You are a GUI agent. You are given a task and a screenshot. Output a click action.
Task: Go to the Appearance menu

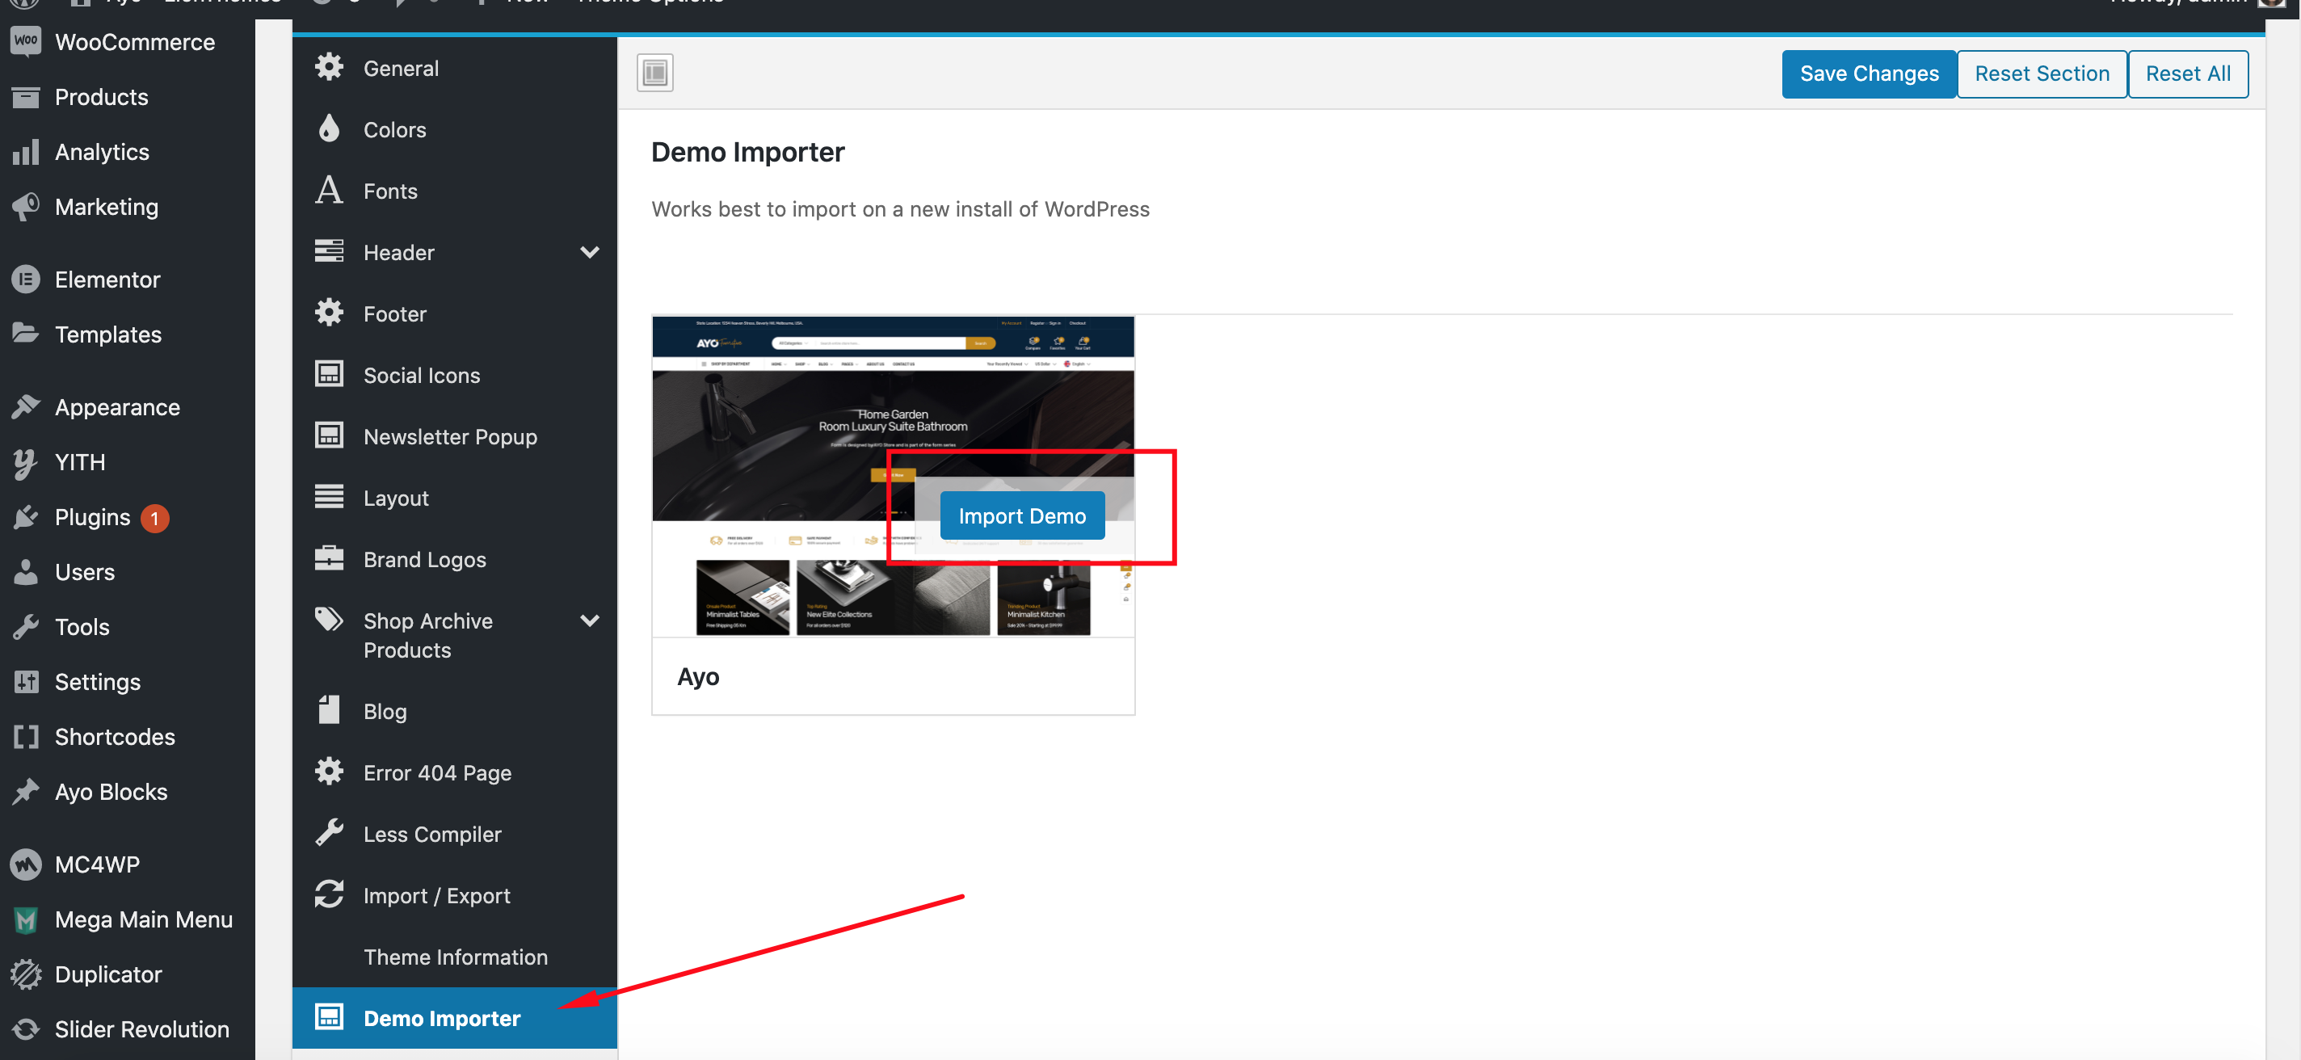click(x=117, y=407)
